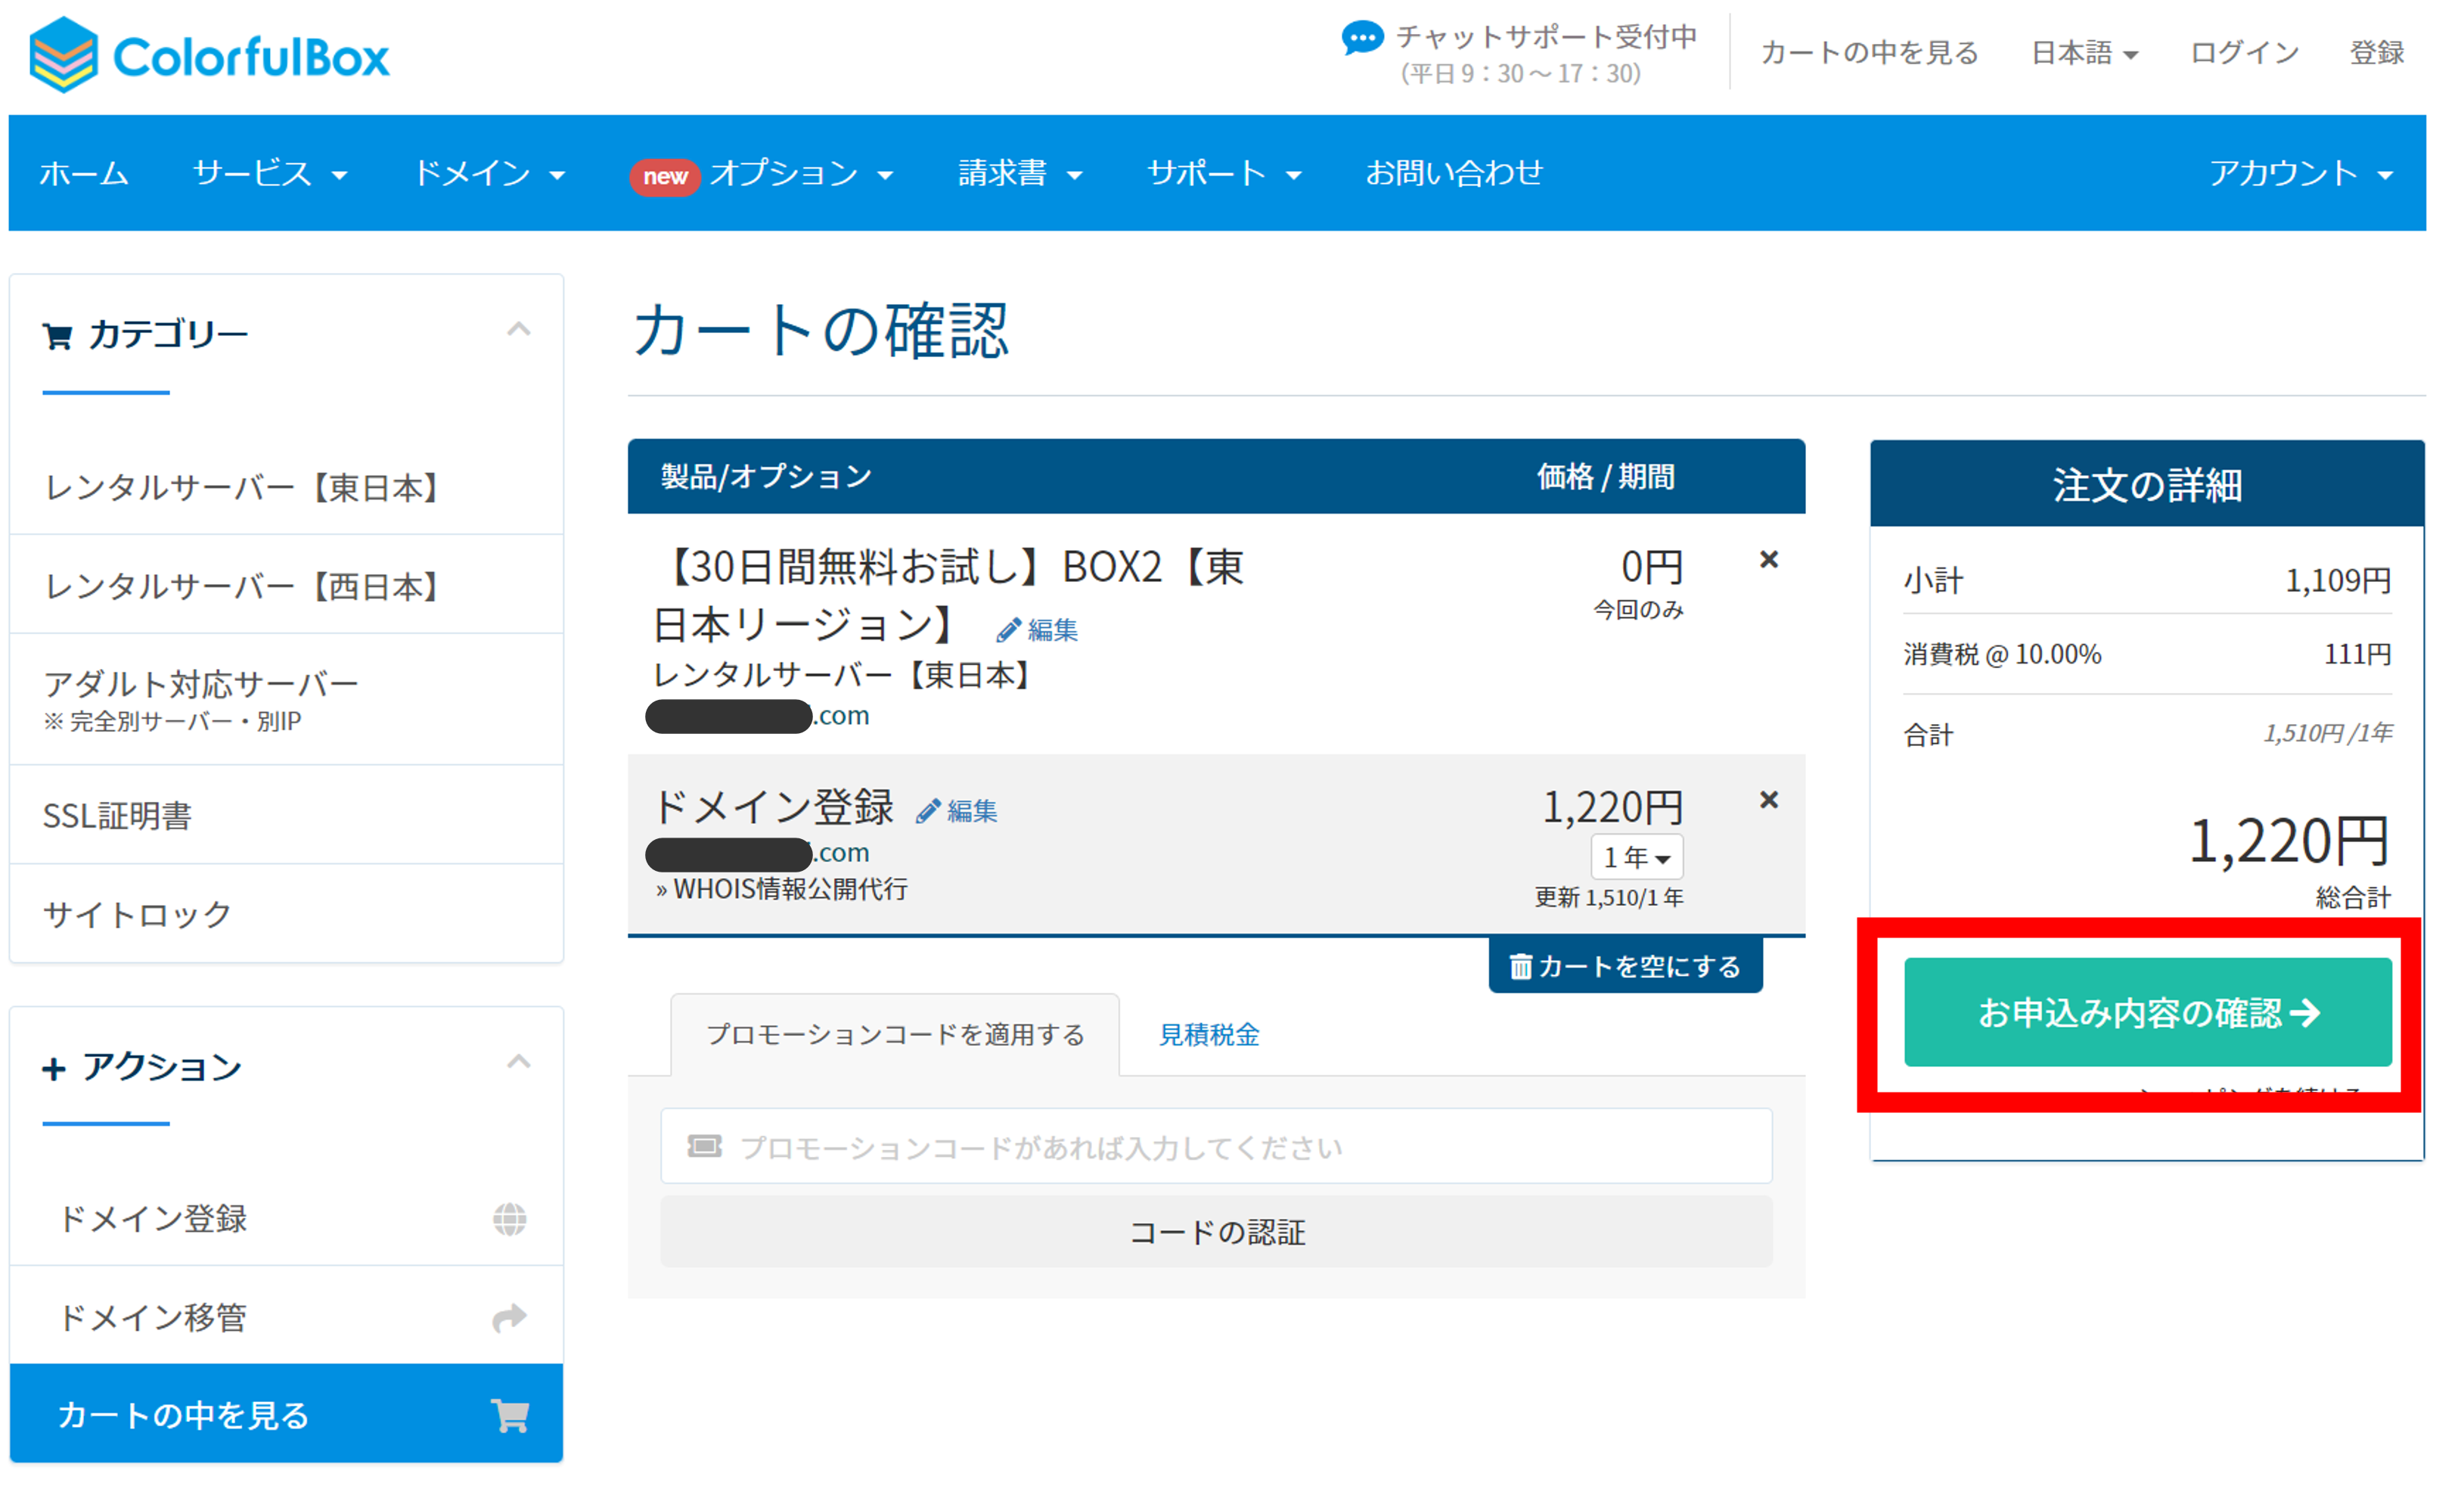Viewport: 2464px width, 1511px height.
Task: Click the ColorfulBox logo
Action: tap(209, 55)
